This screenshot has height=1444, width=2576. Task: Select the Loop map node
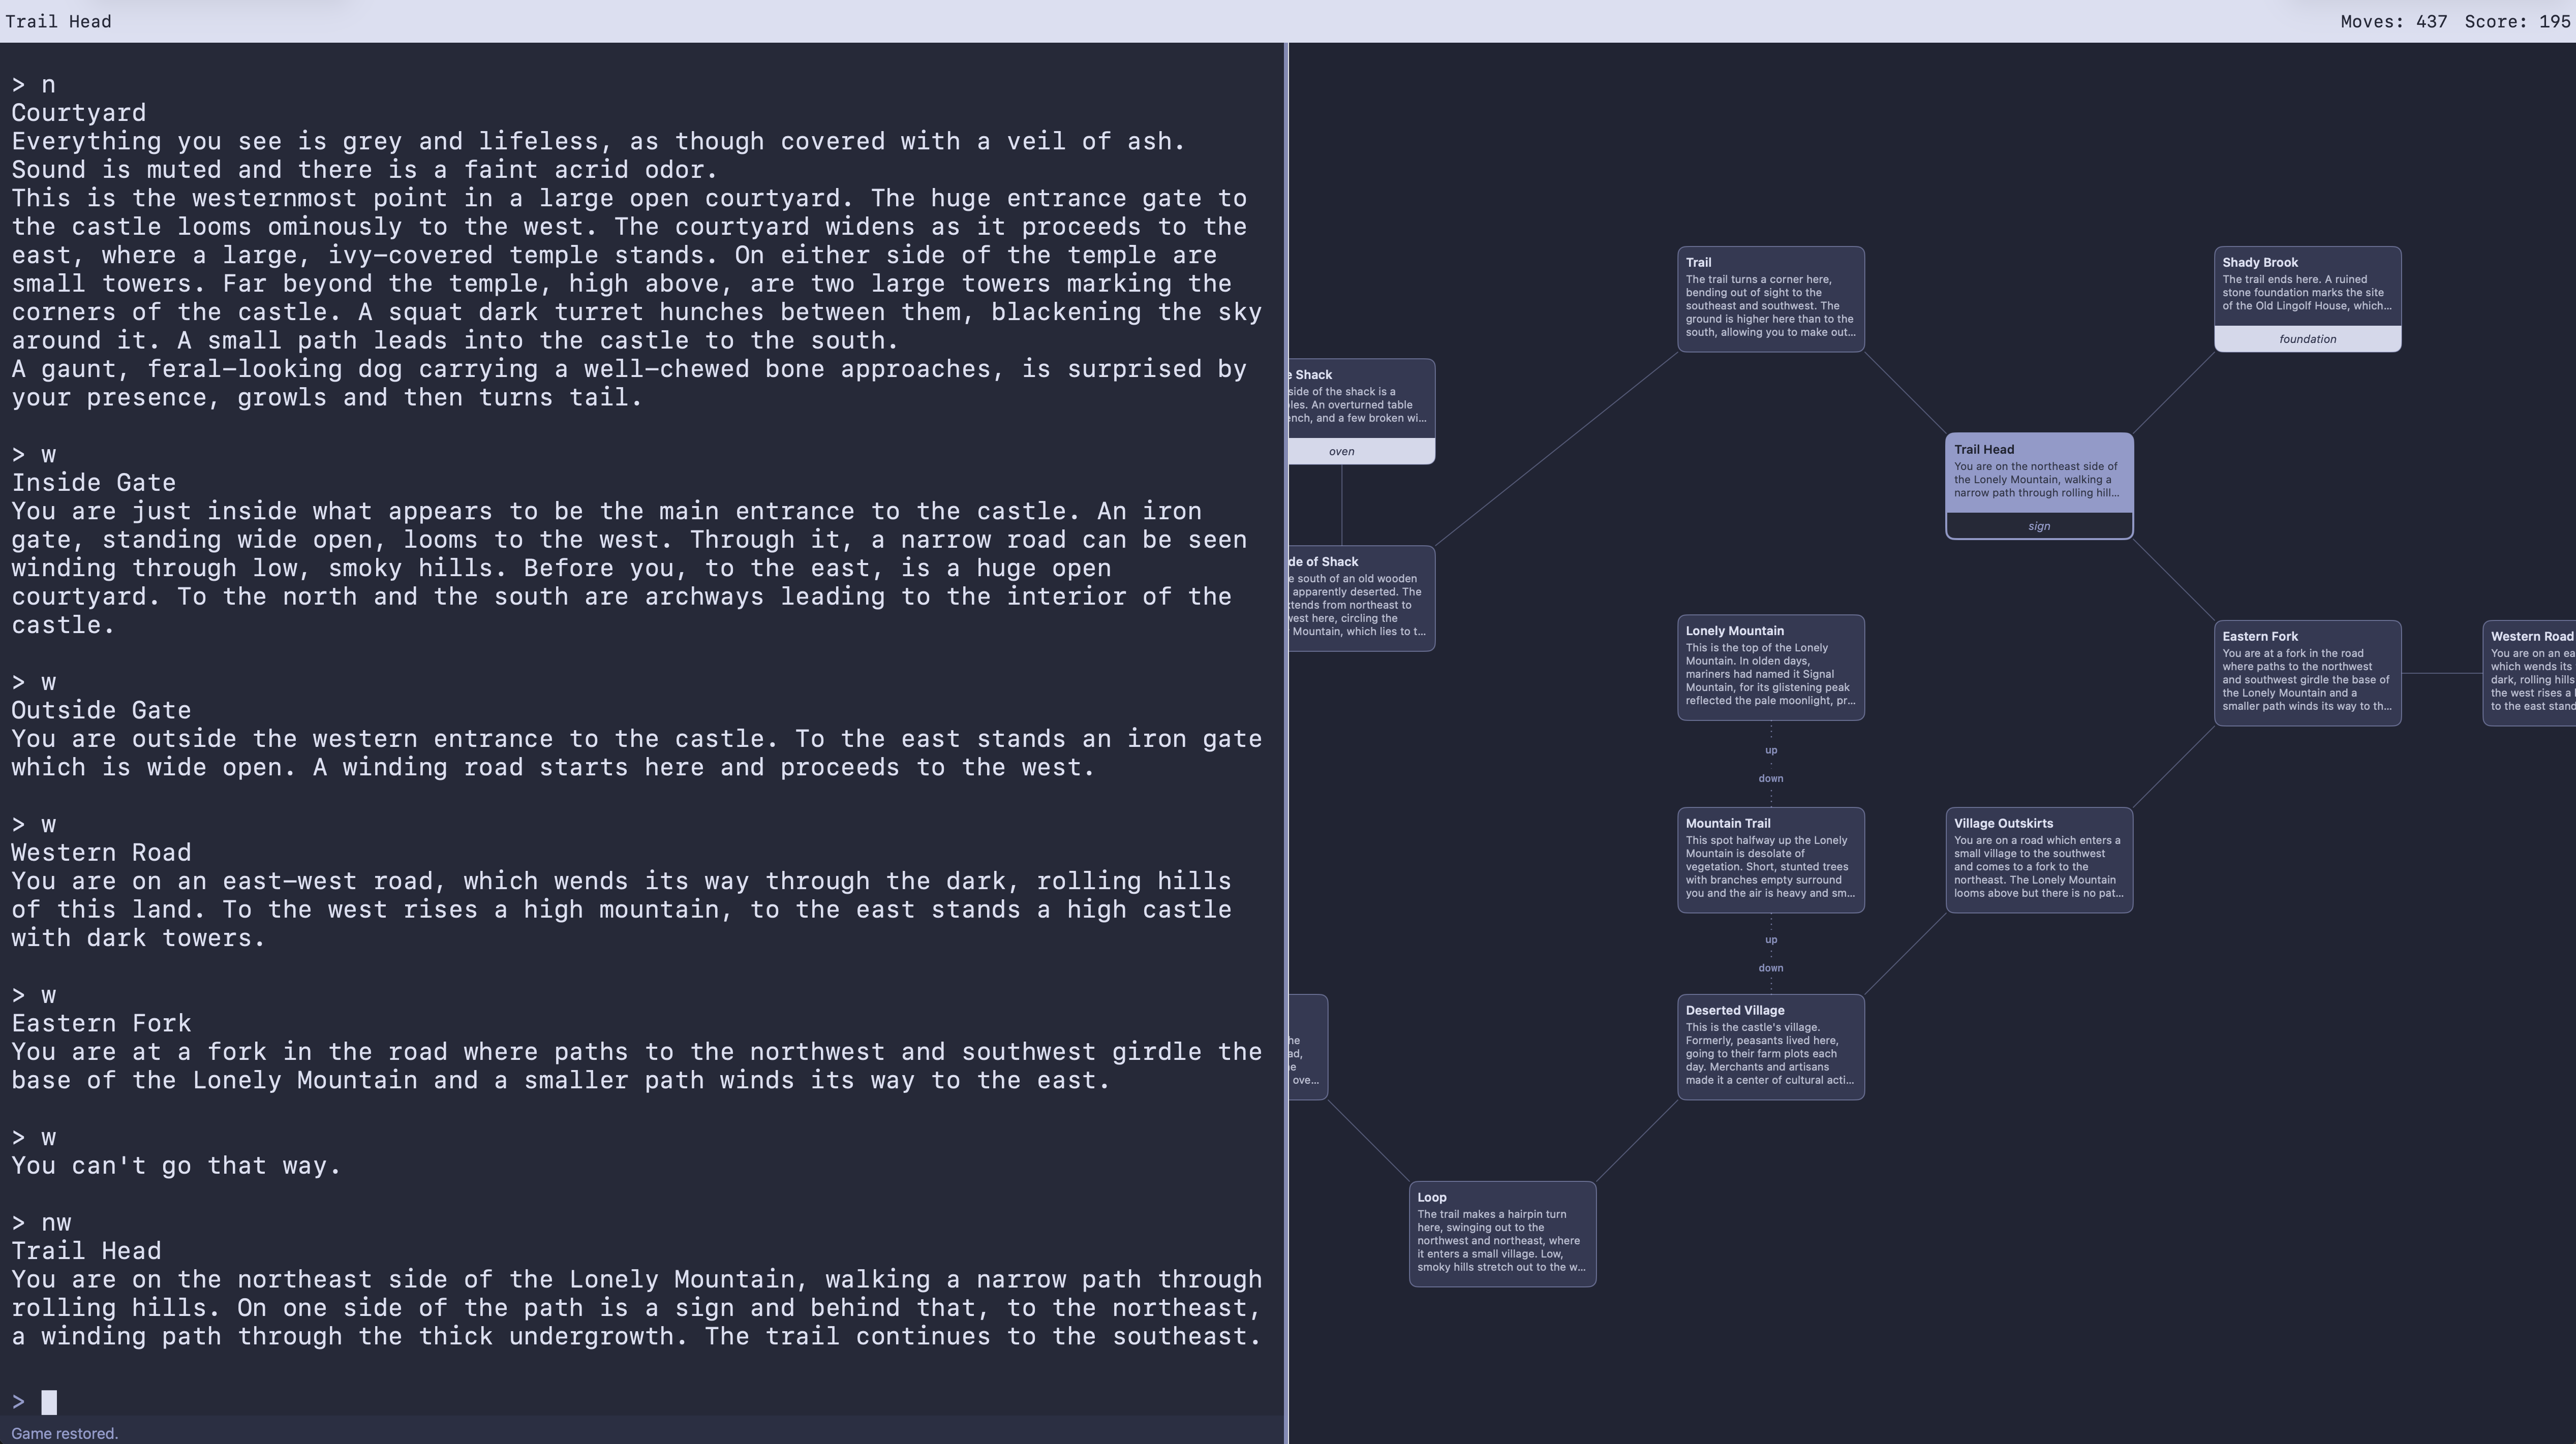[x=1502, y=1233]
